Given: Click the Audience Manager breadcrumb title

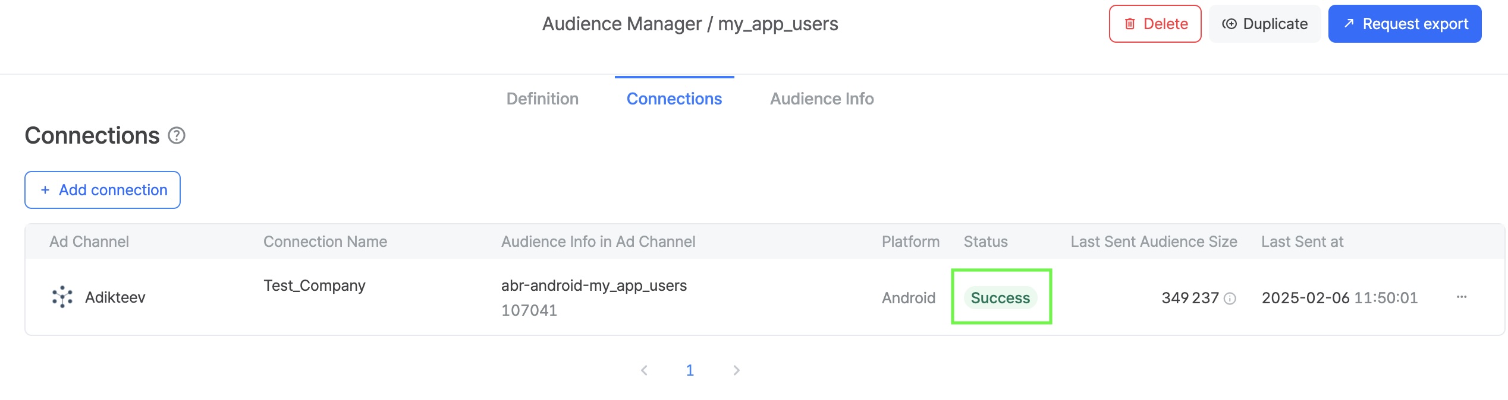Looking at the screenshot, I should point(621,24).
